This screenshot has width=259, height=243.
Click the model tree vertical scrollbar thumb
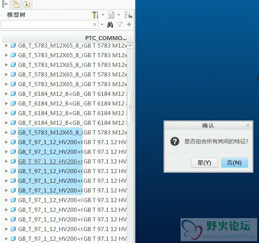point(130,107)
